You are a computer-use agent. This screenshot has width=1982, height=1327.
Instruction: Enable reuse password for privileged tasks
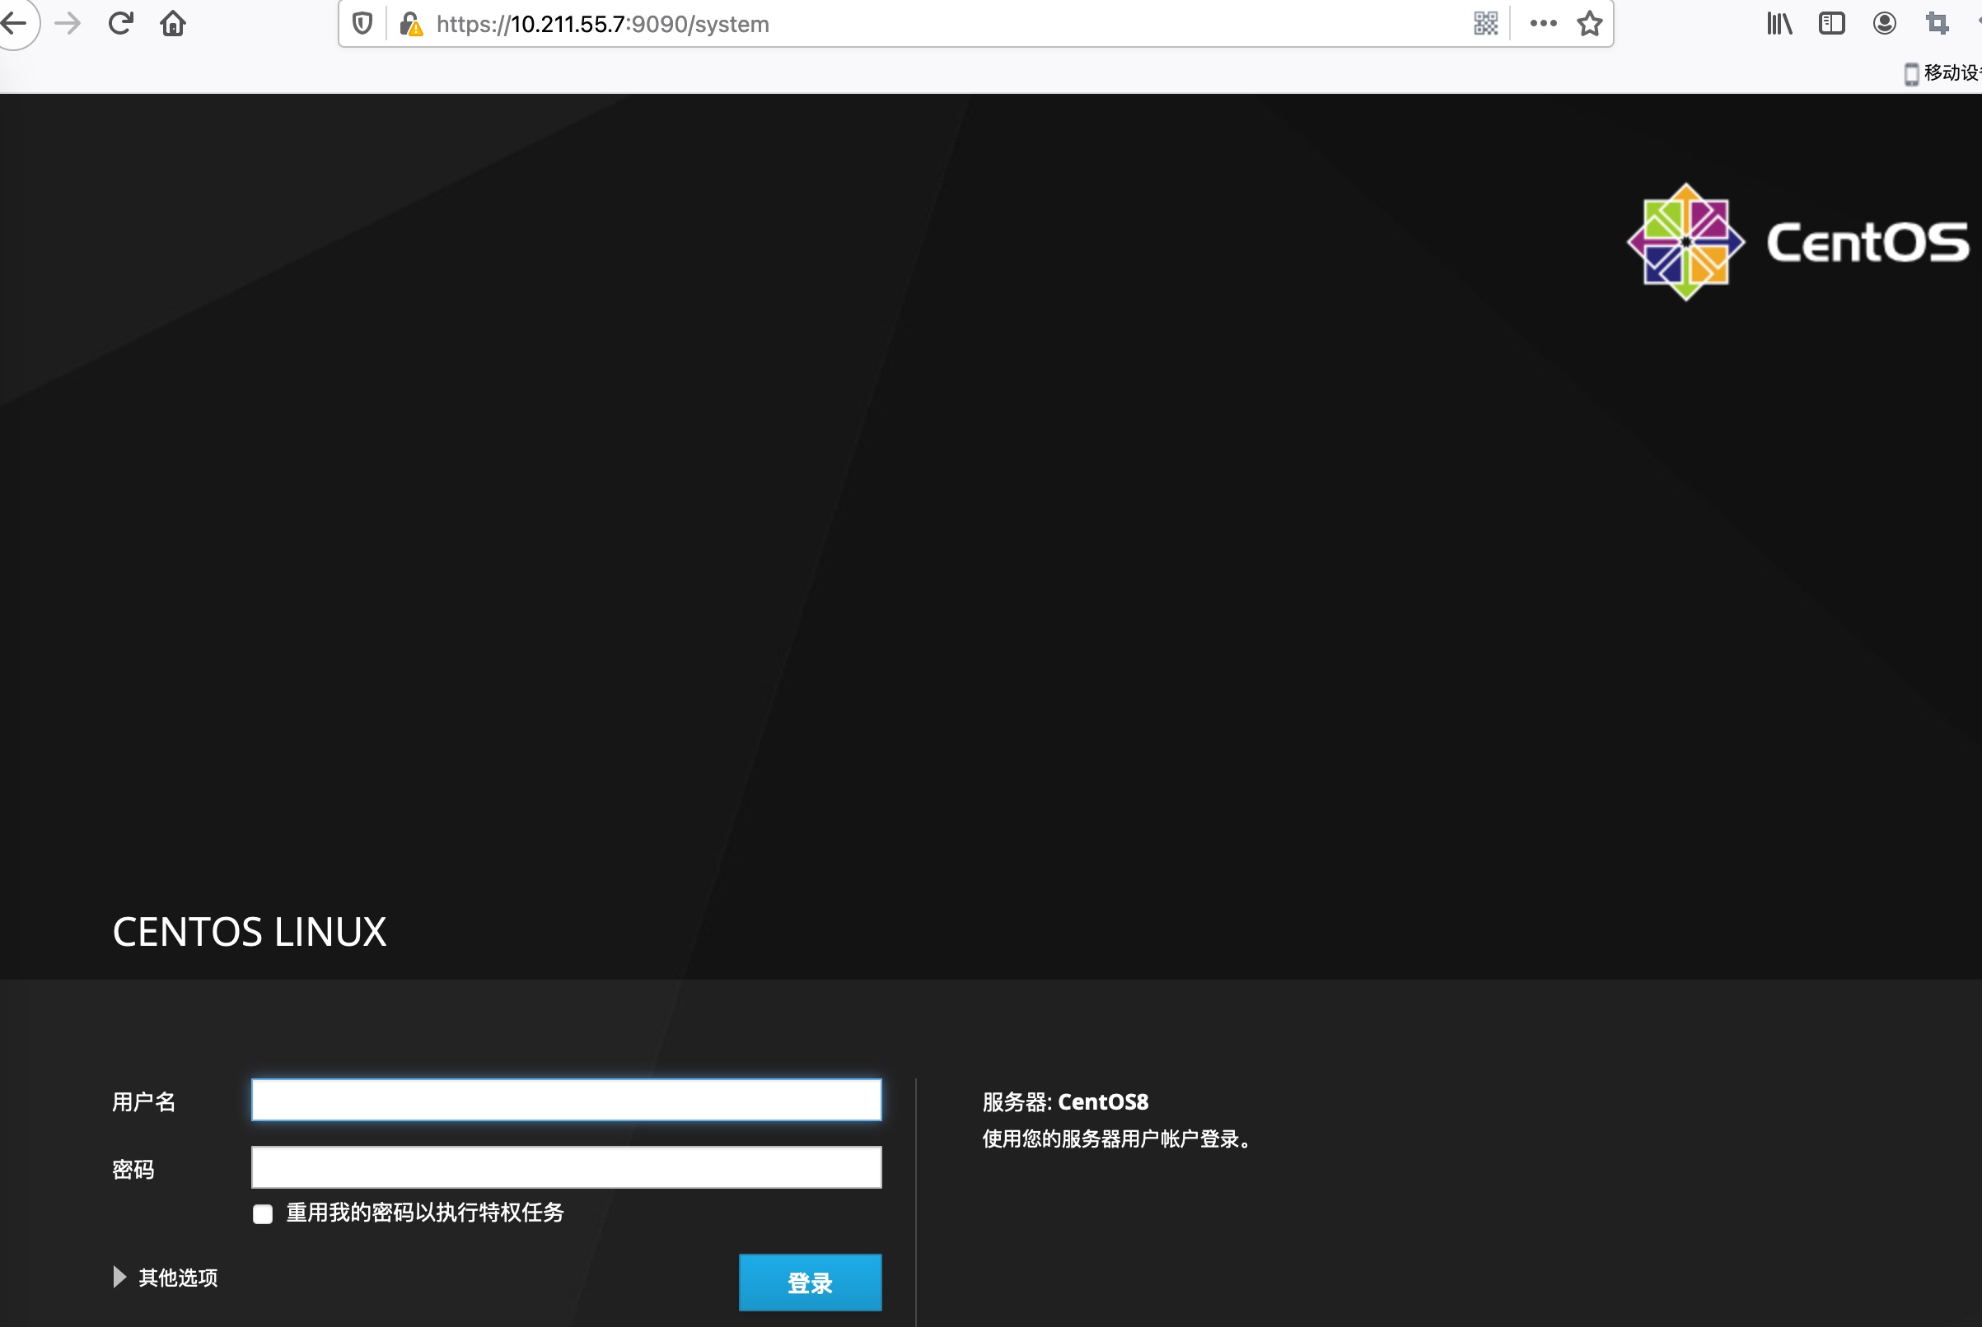coord(263,1213)
